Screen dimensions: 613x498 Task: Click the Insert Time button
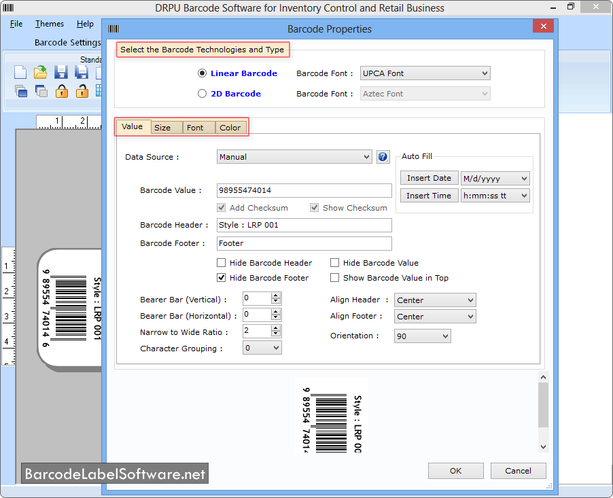pos(429,196)
